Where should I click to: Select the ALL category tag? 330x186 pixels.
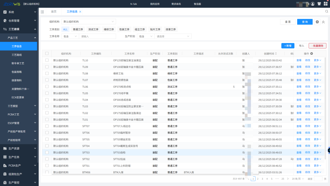[65, 29]
